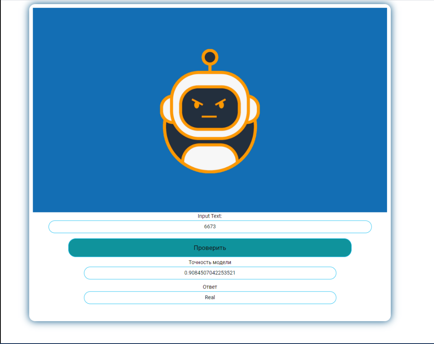Click the Ответ label

[x=210, y=287]
